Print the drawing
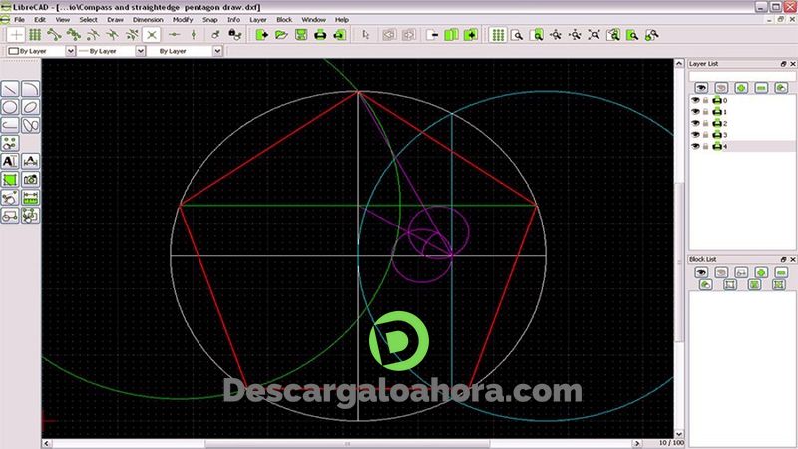798x449 pixels. [320, 35]
